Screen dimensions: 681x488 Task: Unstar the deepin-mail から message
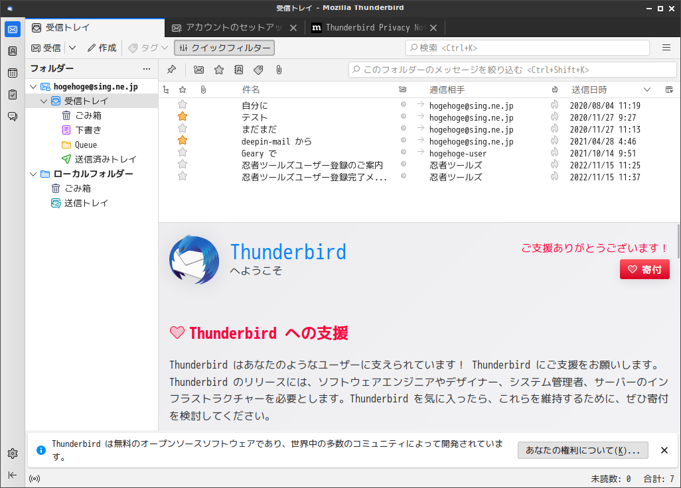pos(183,141)
